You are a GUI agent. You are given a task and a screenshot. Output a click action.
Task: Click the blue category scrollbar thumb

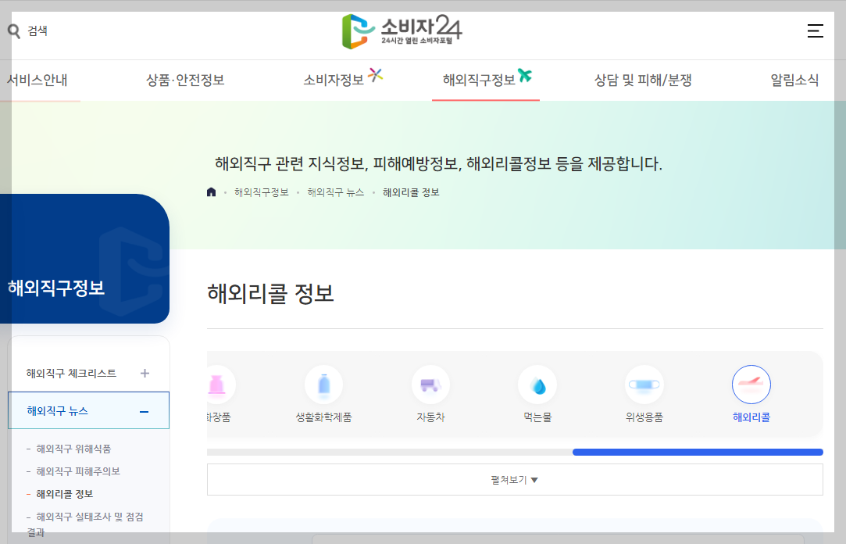(698, 453)
